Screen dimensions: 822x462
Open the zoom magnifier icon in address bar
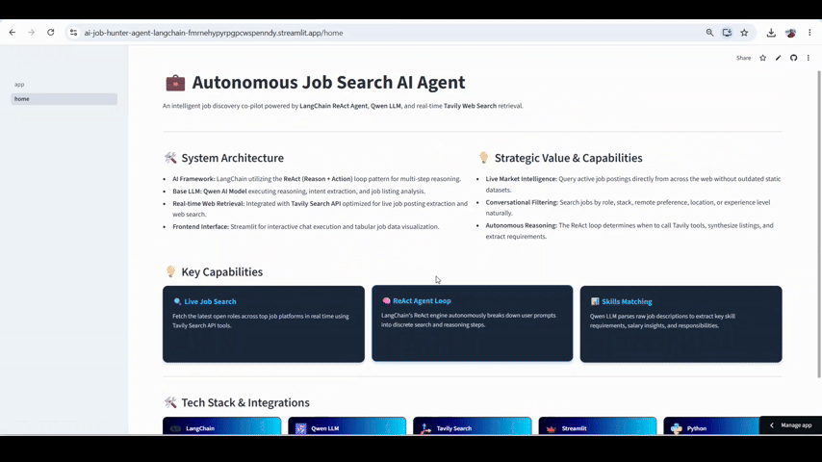click(x=709, y=33)
